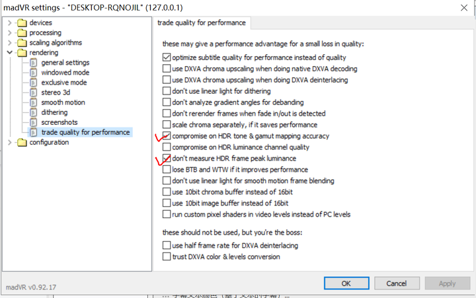Click the dithering page icon
The height and width of the screenshot is (298, 476).
point(34,112)
